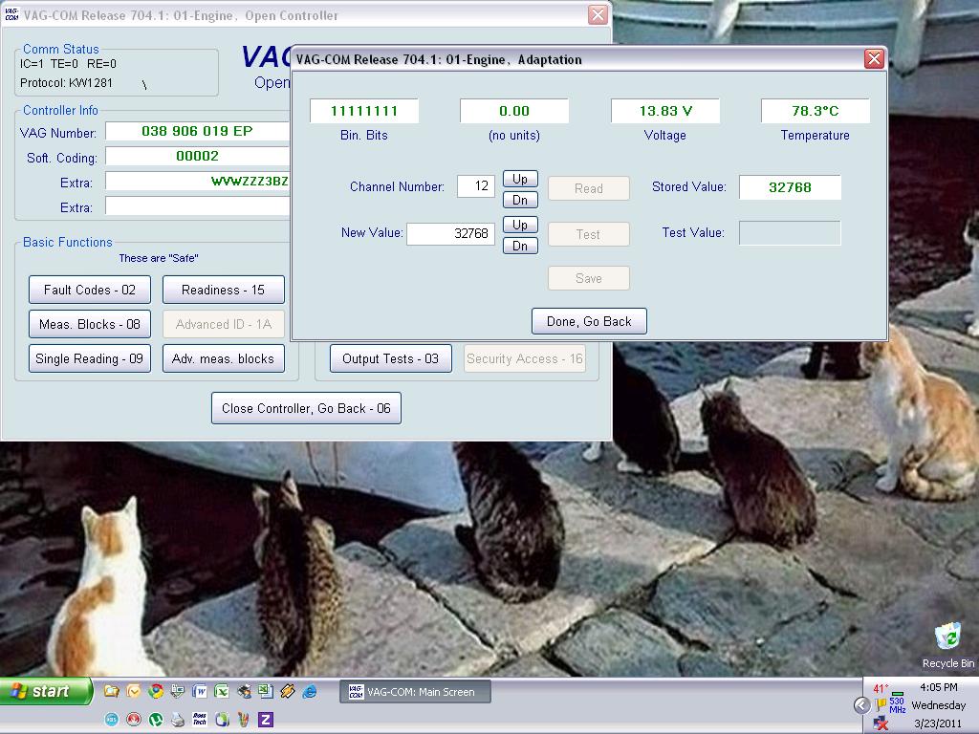The height and width of the screenshot is (734, 979).
Task: Click the purple Z icon in Quick Launch
Action: tap(266, 720)
